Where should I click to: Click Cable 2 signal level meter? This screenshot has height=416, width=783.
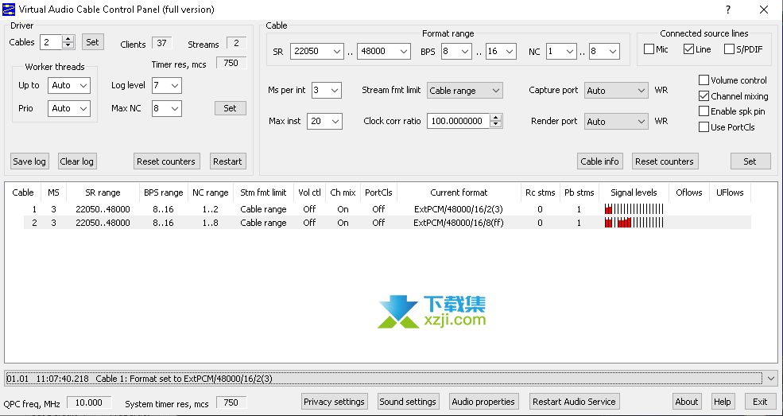[x=634, y=223]
